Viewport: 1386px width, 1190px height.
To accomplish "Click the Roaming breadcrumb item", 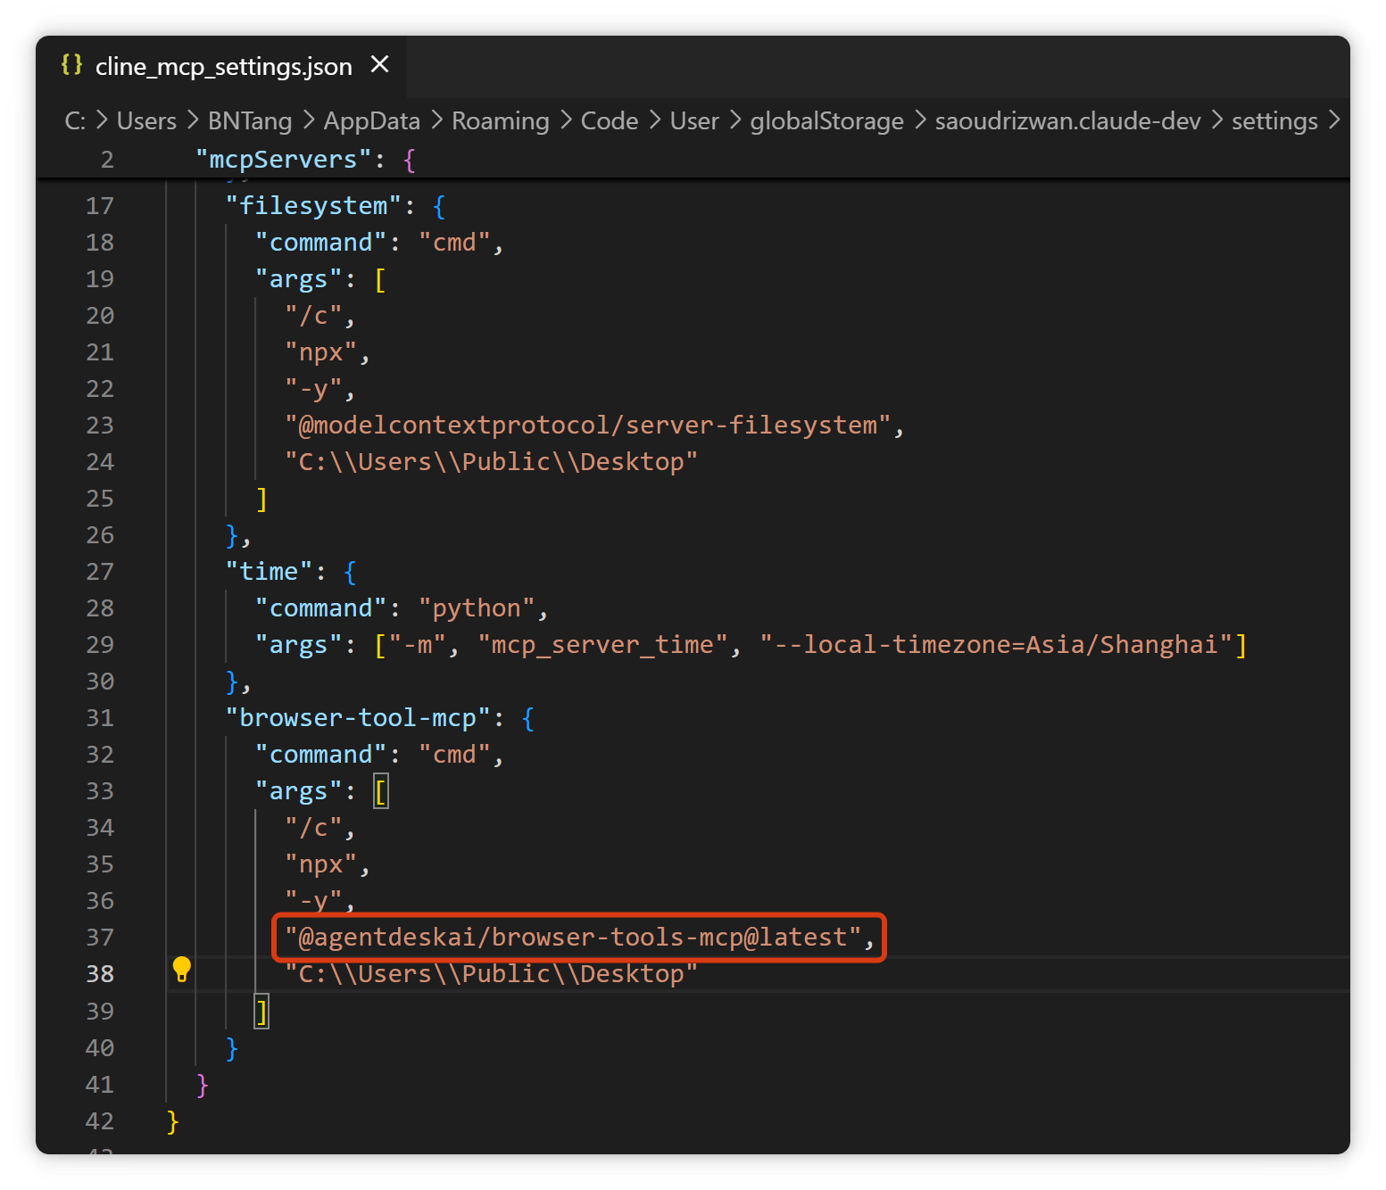I will 500,120.
